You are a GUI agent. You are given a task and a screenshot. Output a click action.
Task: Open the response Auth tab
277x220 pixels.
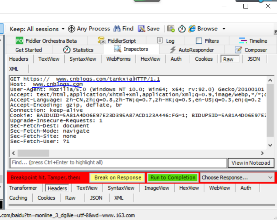pyautogui.click(x=246, y=188)
